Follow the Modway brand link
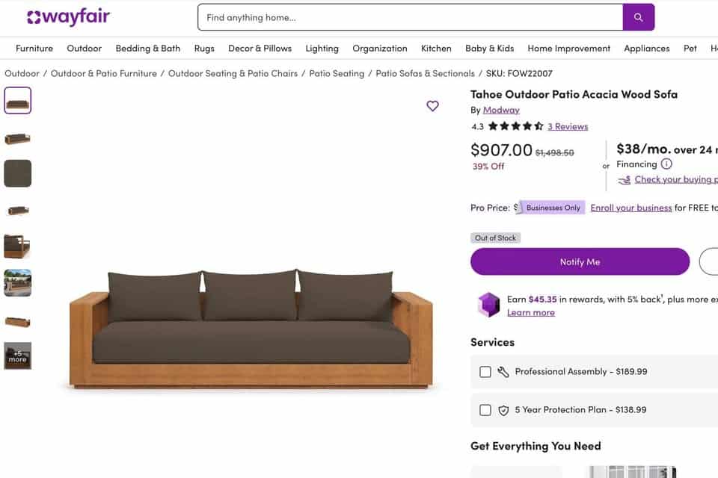This screenshot has width=718, height=478. tap(501, 110)
